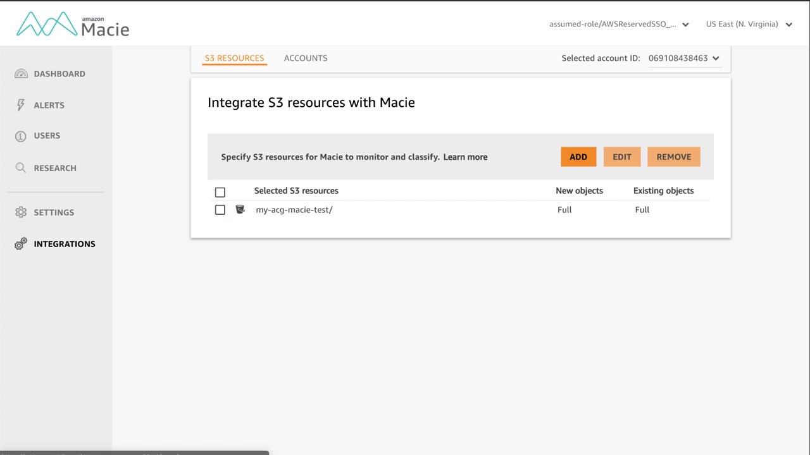Click the Selected account ID label

601,58
